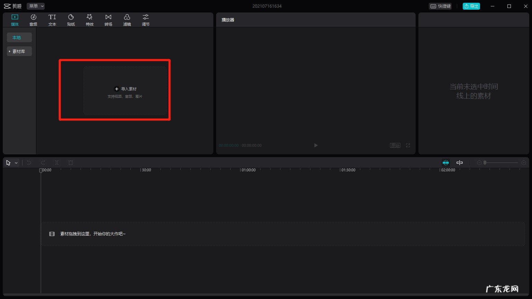Open the 滤镜 (Filters) panel
The width and height of the screenshot is (532, 299).
(x=127, y=20)
